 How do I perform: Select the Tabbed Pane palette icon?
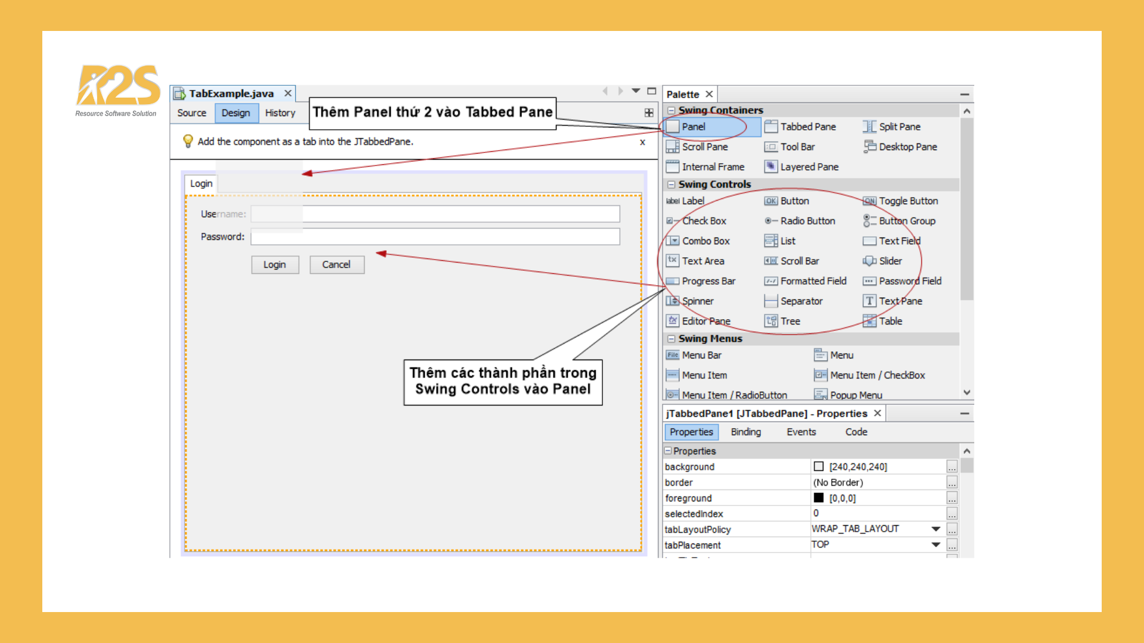click(771, 127)
